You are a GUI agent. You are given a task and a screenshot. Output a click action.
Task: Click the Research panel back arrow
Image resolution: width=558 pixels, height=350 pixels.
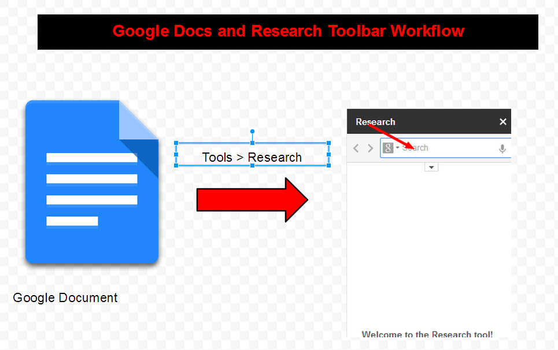point(356,148)
